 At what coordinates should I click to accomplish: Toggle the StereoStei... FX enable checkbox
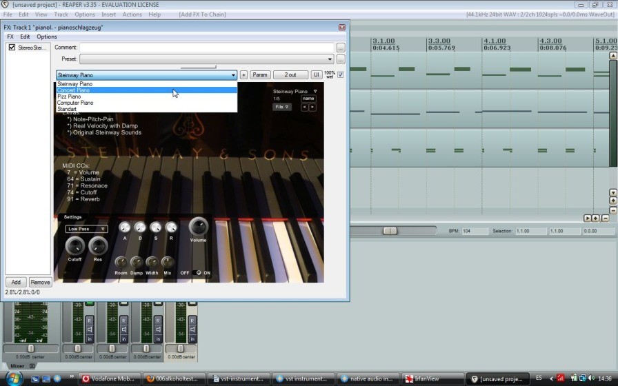12,48
